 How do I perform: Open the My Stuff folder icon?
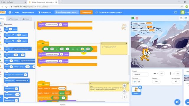pos(176,12)
